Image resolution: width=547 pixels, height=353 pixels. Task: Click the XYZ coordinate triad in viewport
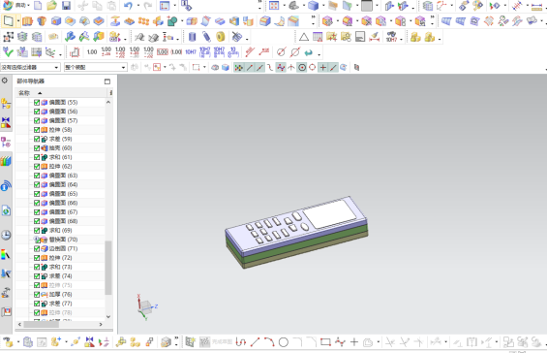point(146,307)
